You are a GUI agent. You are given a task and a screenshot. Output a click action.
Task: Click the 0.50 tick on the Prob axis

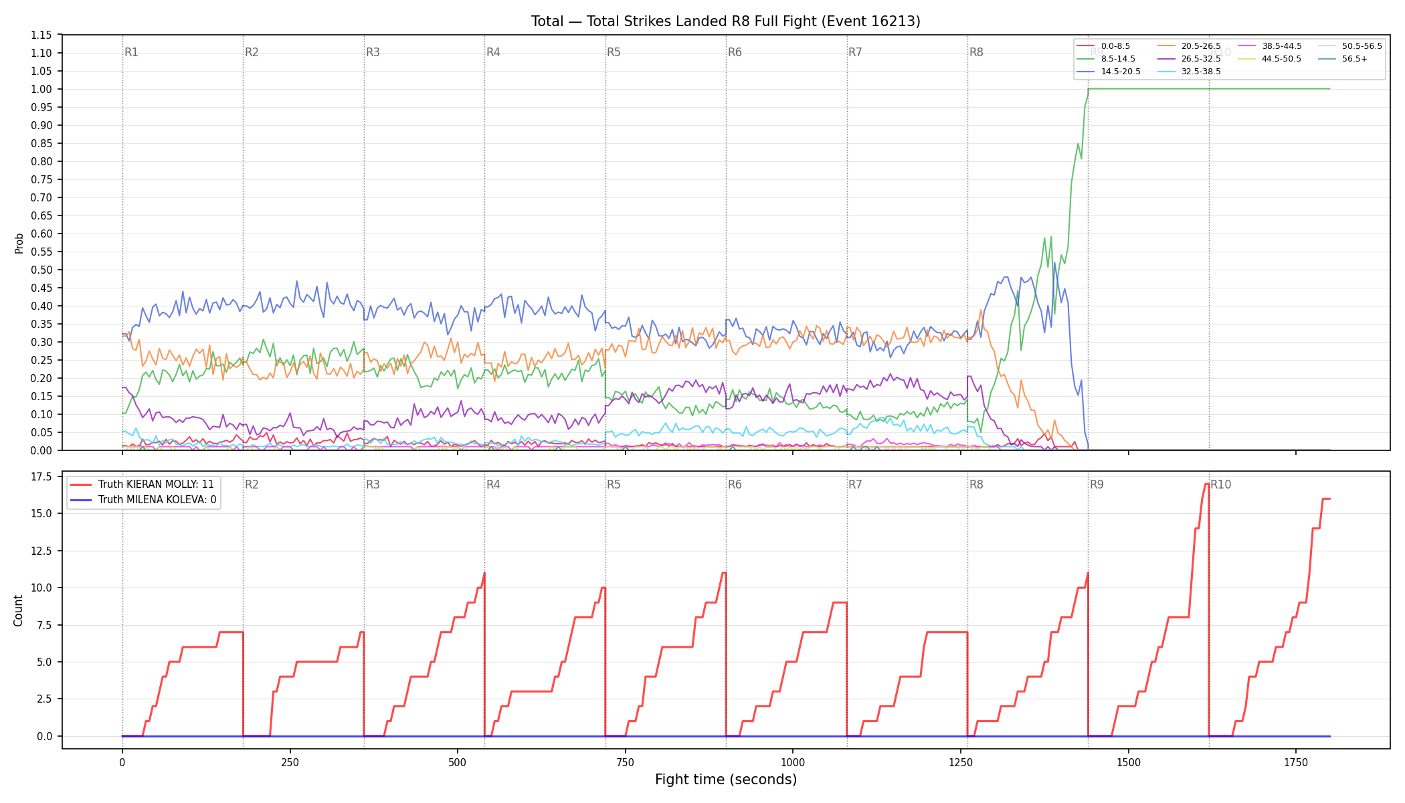coord(41,270)
